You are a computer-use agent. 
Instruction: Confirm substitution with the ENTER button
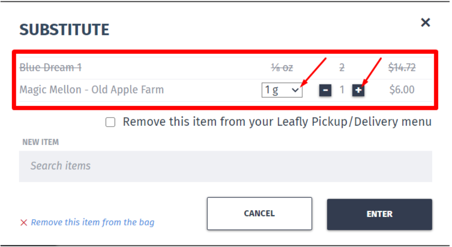380,214
